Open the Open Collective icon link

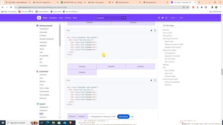166,18
